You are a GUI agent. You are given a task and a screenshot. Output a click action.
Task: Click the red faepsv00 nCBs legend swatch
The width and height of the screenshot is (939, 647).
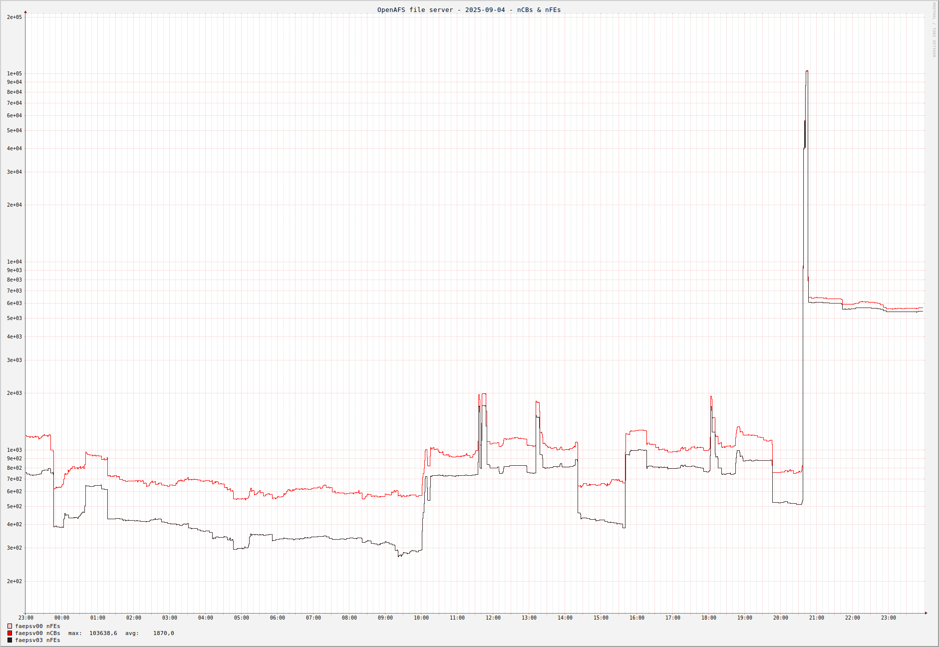pyautogui.click(x=9, y=633)
